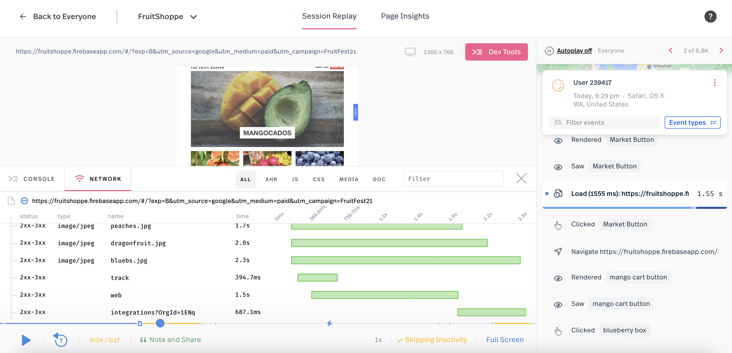Screen dimensions: 732x353
Task: Click next session arrow button
Action: [725, 51]
